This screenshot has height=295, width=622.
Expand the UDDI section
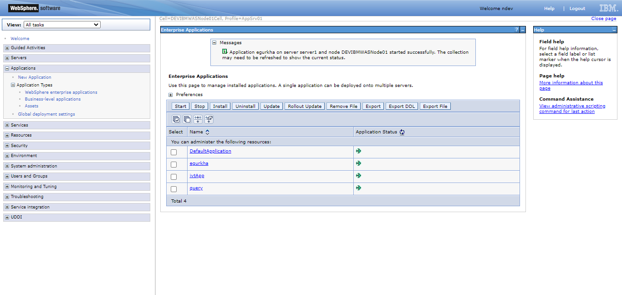7,217
